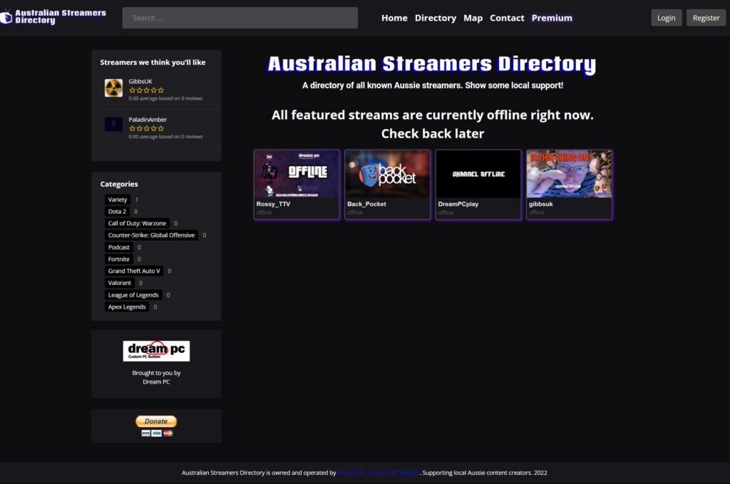Open the Rossy_TTV stream thumbnail
This screenshot has height=484, width=730.
tap(296, 172)
